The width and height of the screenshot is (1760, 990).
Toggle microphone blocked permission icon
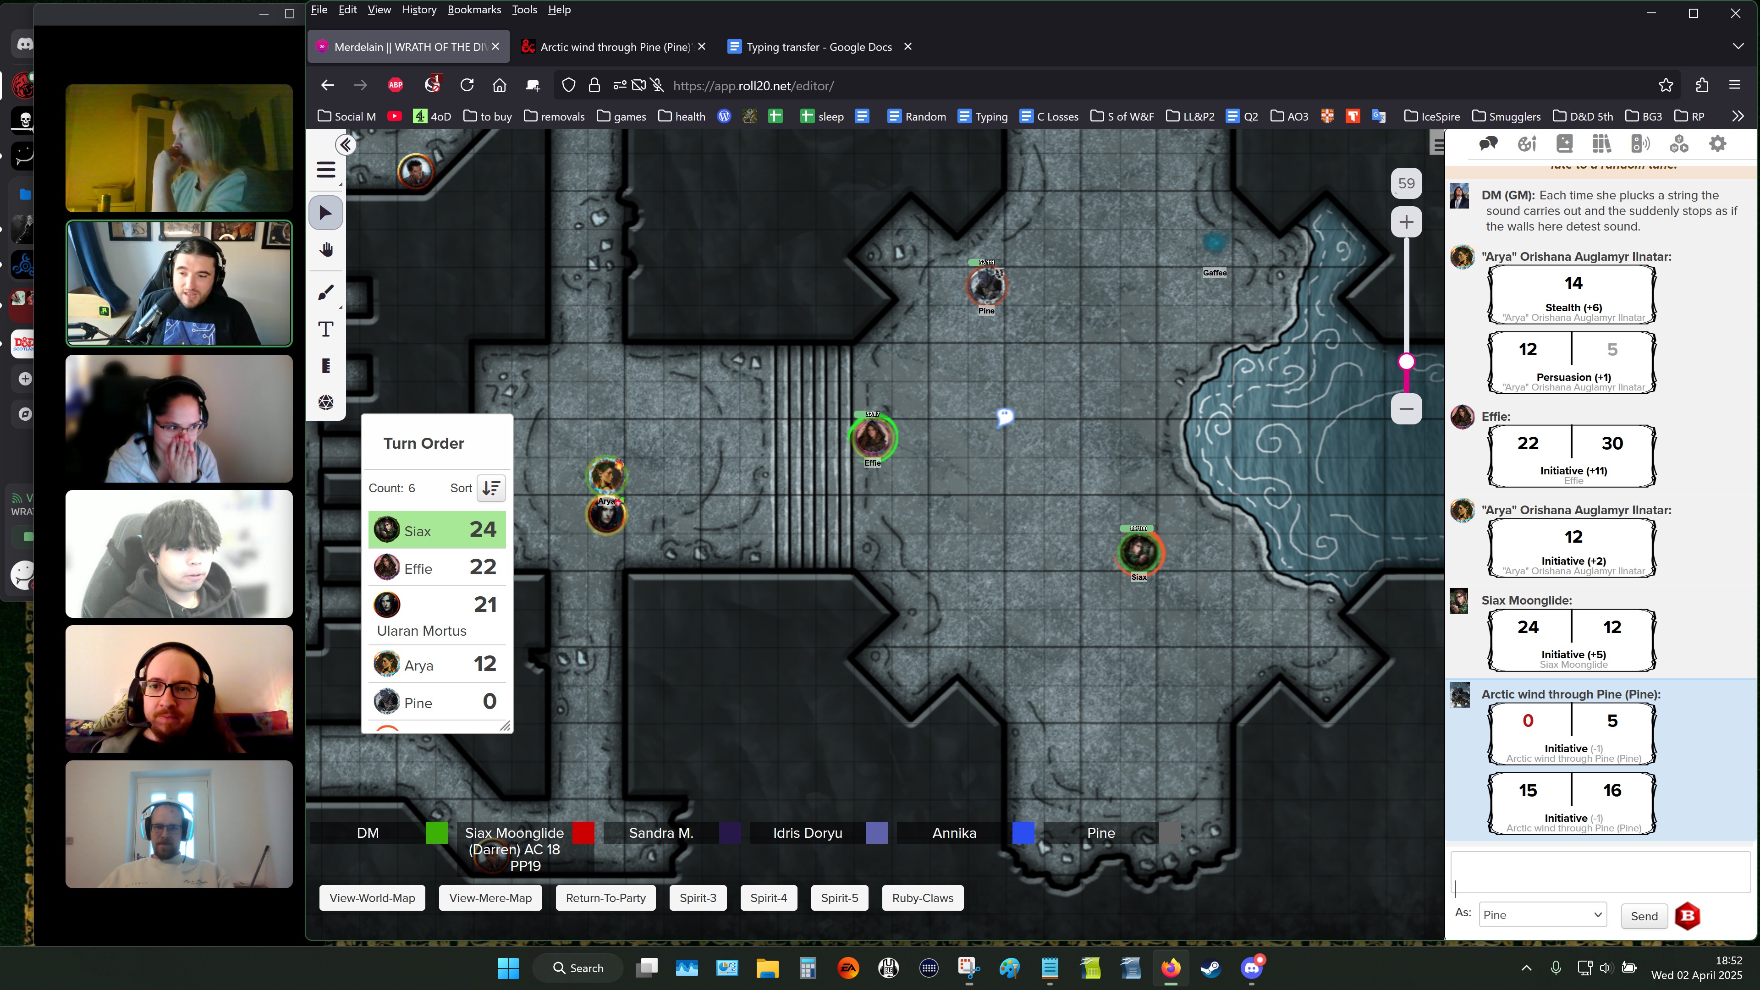(x=657, y=85)
